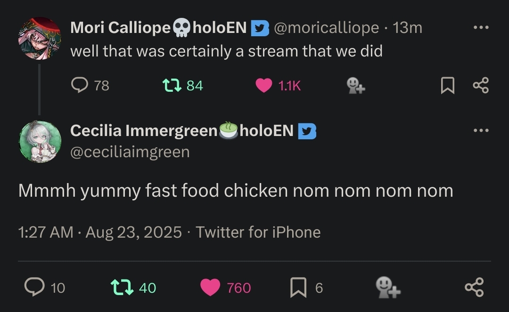Viewport: 509px width, 312px height.
Task: Open Cecilia Immergreen's profile picture
Action: (x=40, y=142)
